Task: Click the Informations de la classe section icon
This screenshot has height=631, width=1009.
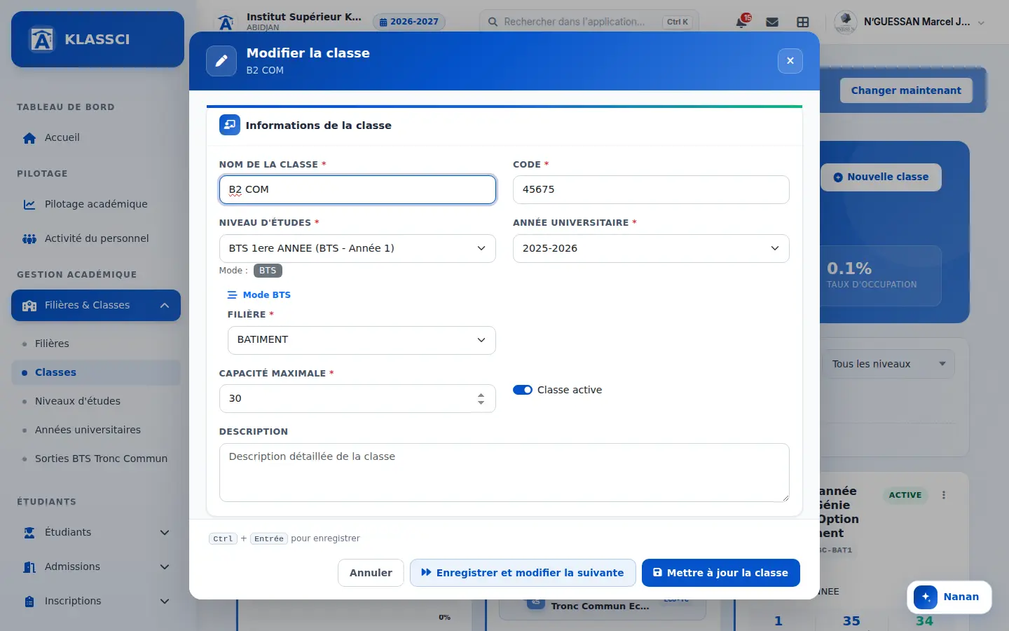Action: coord(230,125)
